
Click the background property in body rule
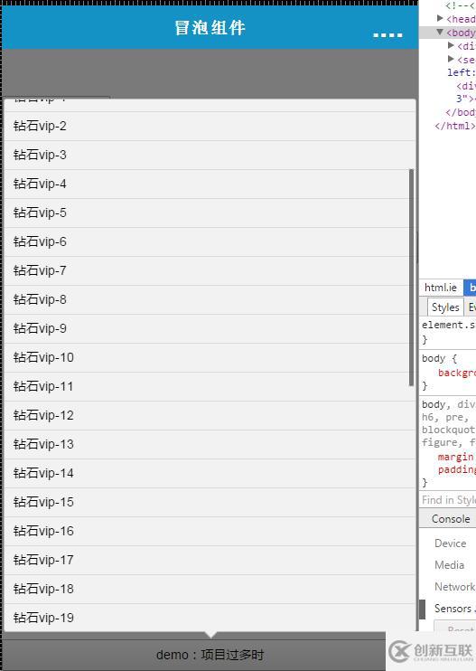click(456, 373)
